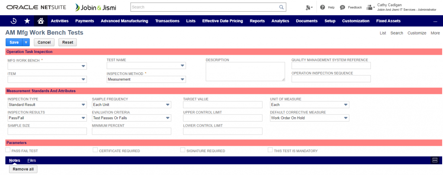Open the Help question mark icon

[322, 7]
